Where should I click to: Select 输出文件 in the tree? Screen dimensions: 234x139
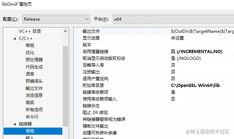coord(34,88)
